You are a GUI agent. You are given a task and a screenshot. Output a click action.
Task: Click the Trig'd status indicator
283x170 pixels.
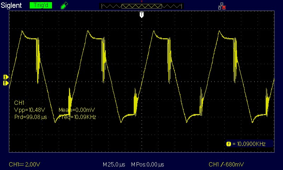[x=41, y=6]
